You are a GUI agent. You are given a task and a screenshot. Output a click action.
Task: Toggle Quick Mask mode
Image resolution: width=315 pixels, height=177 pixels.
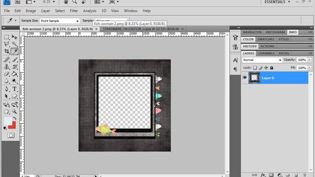tap(11, 136)
